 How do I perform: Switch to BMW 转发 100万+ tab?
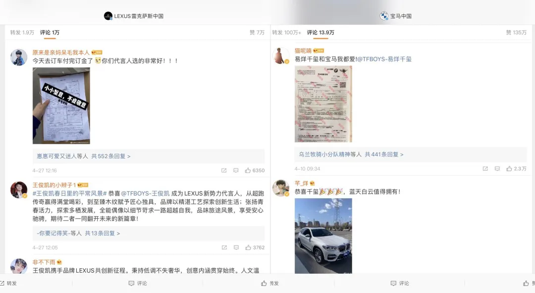(x=287, y=32)
